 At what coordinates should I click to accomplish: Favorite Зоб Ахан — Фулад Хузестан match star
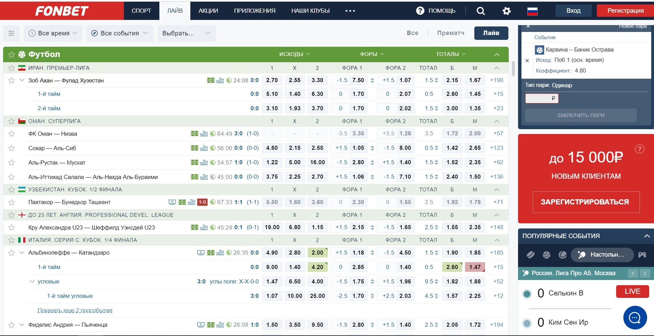pos(11,80)
